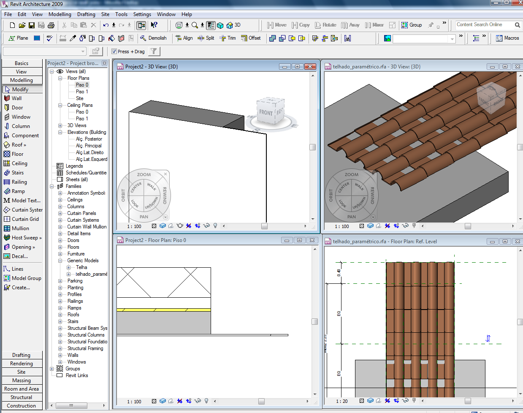Click the Print icon in the toolbar
Image resolution: width=523 pixels, height=413 pixels.
tap(51, 25)
